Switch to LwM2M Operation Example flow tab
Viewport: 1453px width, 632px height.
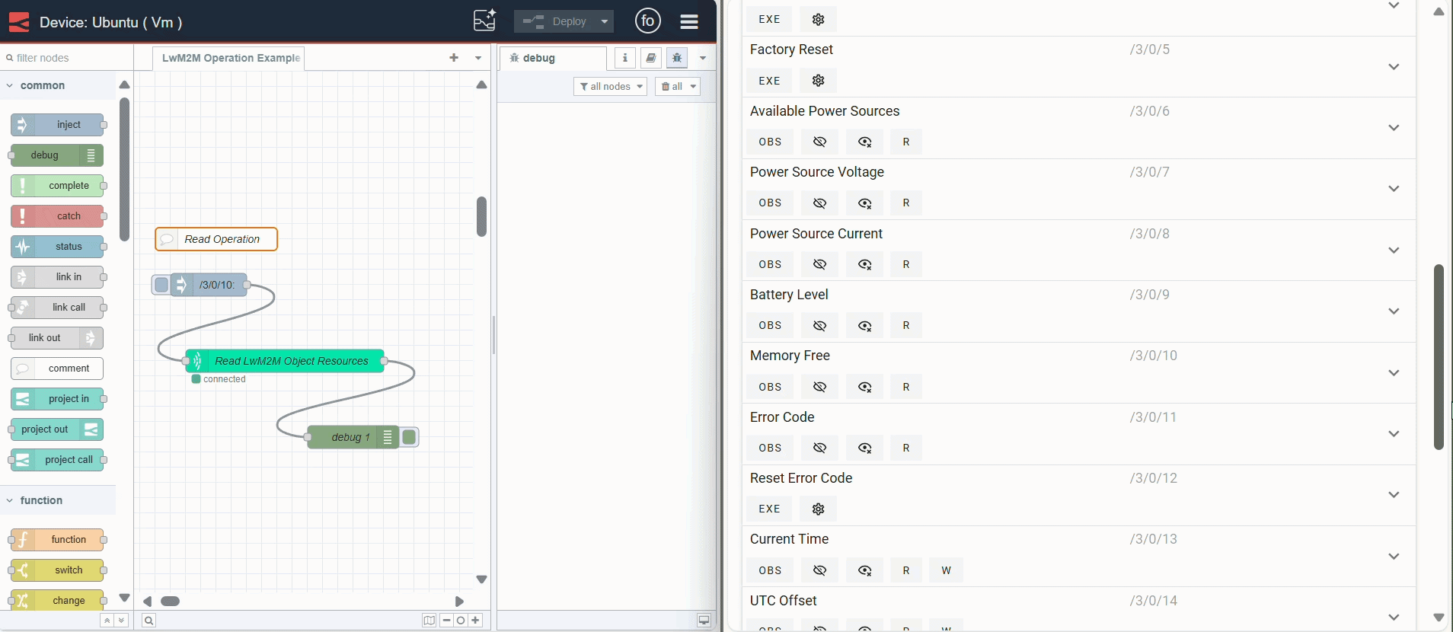pos(229,58)
